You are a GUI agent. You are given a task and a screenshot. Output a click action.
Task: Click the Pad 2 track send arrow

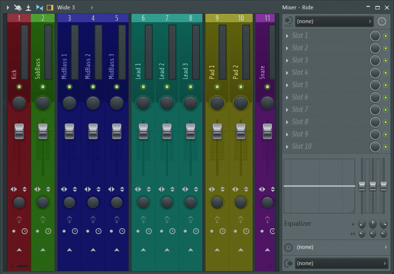[241, 250]
